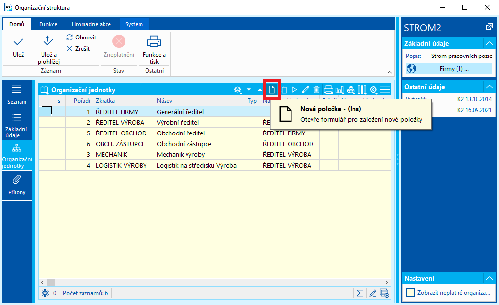Click Zrušit cancel button
499x305 pixels.
coord(78,49)
